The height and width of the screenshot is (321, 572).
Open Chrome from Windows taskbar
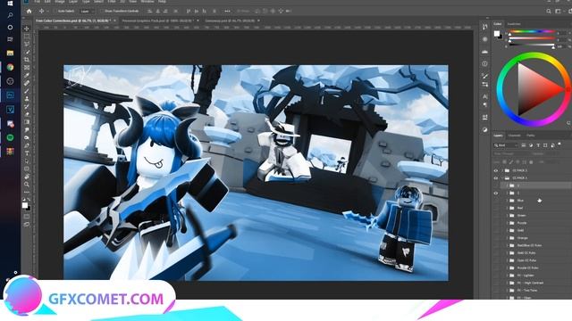pyautogui.click(x=10, y=68)
